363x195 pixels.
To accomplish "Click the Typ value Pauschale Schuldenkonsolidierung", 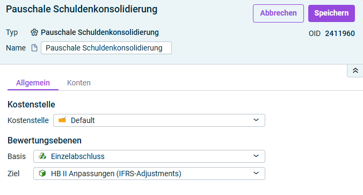I will pos(100,32).
